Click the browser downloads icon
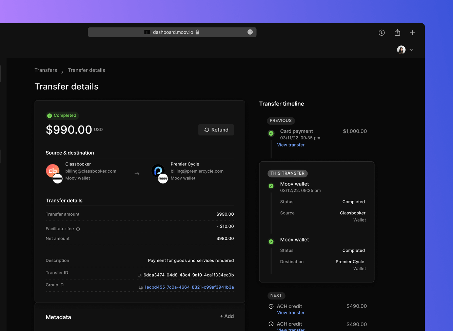This screenshot has width=453, height=331. click(381, 33)
